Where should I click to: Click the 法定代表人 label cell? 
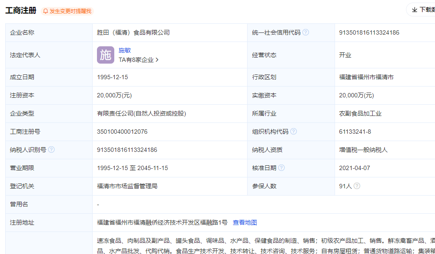49,55
